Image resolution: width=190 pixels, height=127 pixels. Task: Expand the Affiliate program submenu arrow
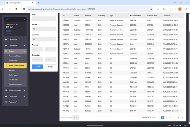click(24, 90)
